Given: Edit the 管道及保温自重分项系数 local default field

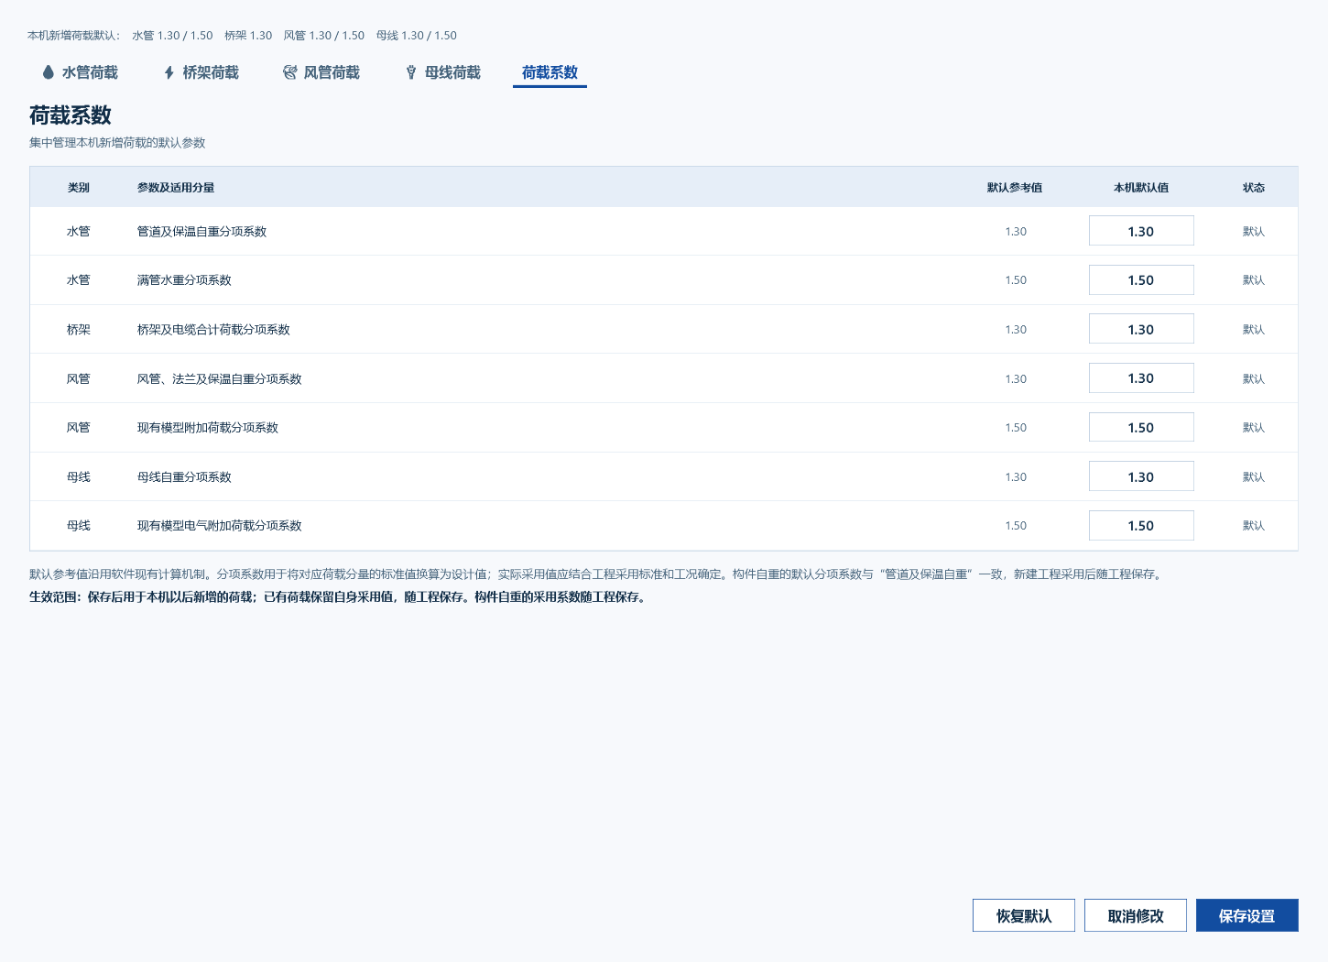Looking at the screenshot, I should 1141,231.
